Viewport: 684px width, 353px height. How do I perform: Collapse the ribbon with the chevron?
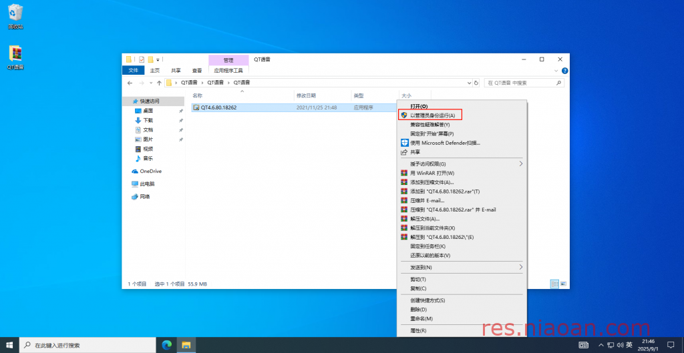point(556,71)
